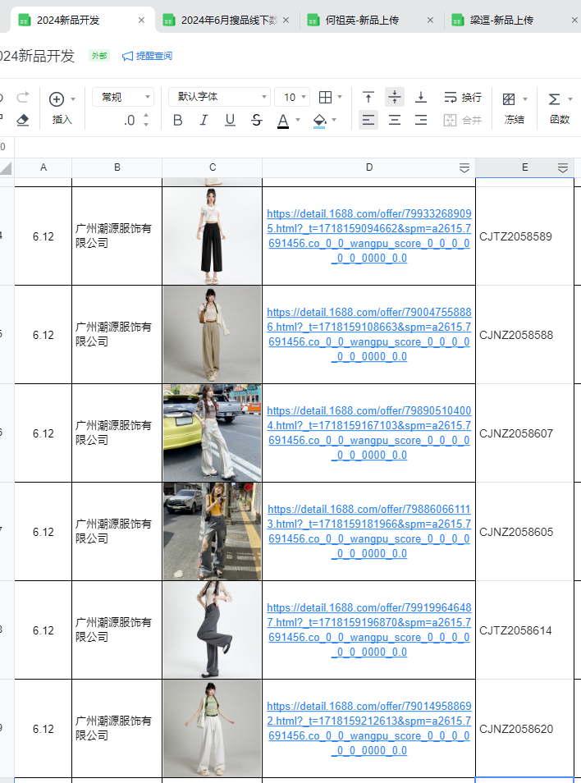The image size is (581, 783).
Task: Open the 常规 number format dropdown
Action: 123,97
